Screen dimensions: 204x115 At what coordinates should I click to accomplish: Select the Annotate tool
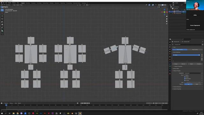click(2, 28)
